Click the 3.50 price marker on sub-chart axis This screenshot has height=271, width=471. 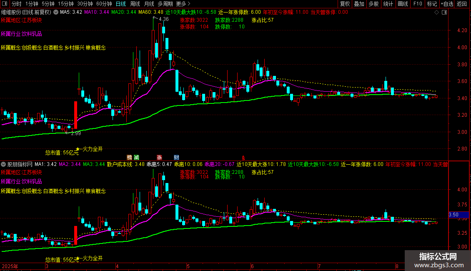click(x=458, y=215)
